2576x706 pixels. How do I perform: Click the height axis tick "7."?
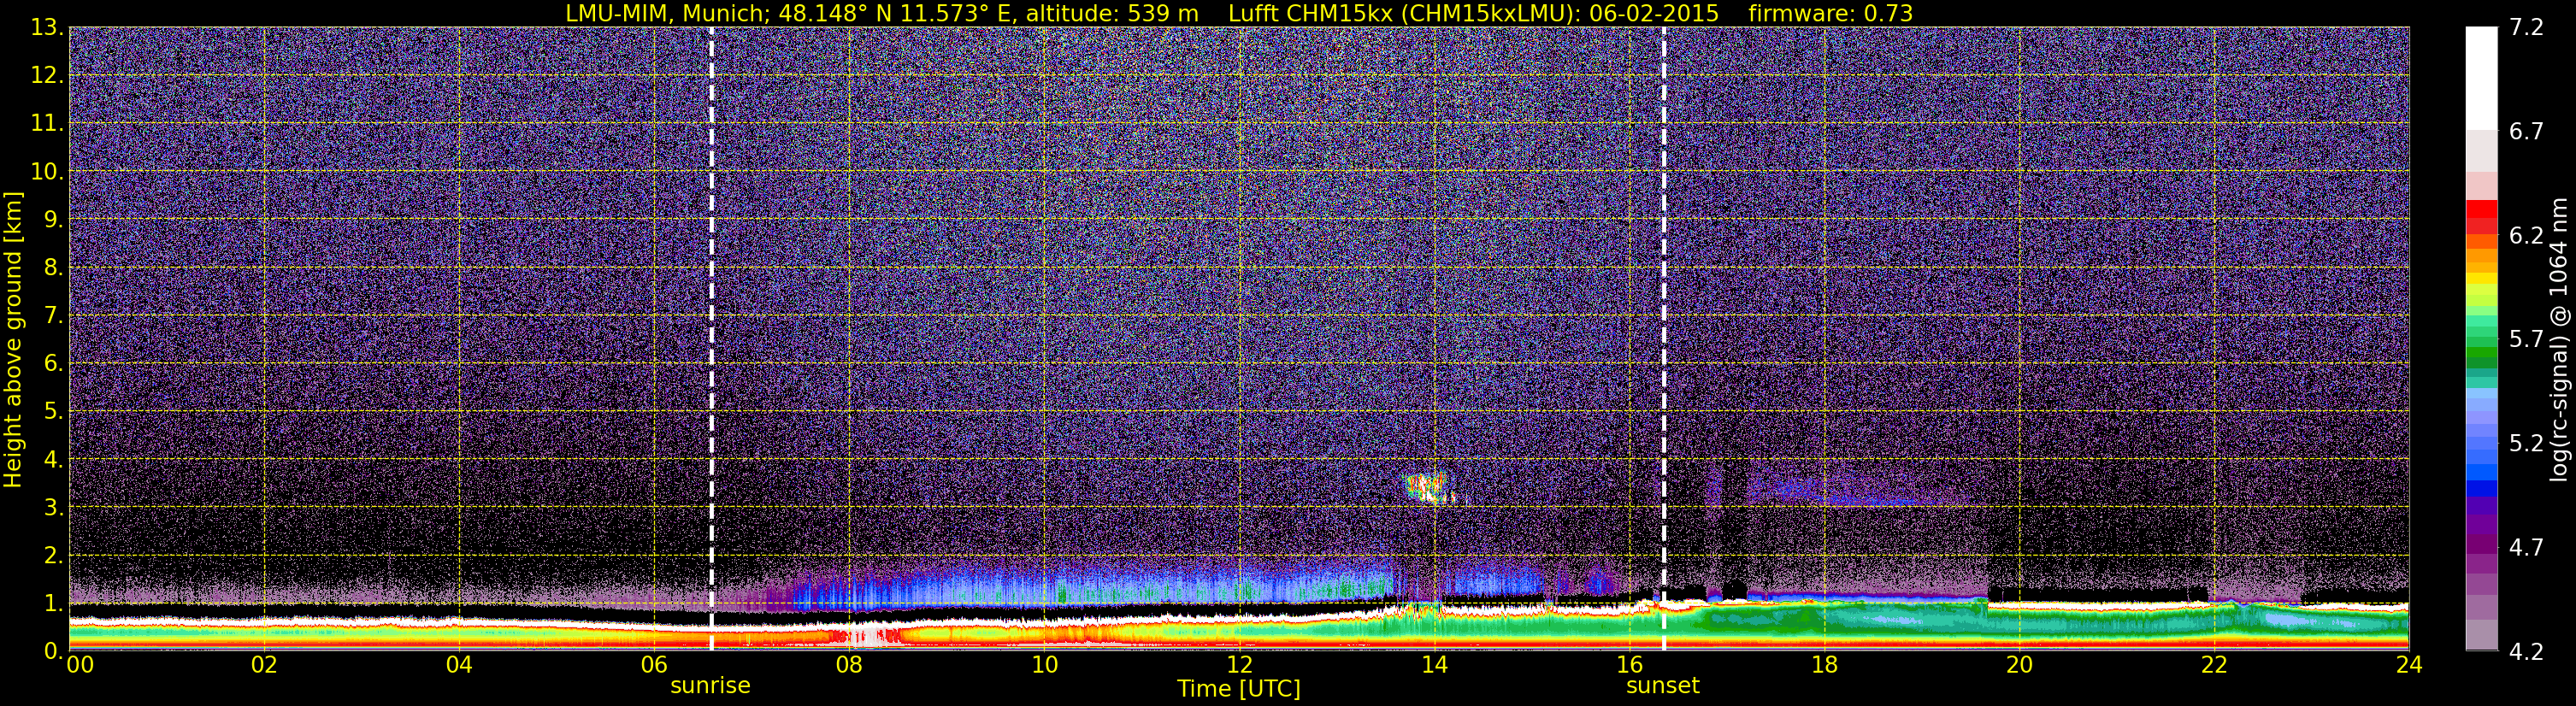[53, 315]
